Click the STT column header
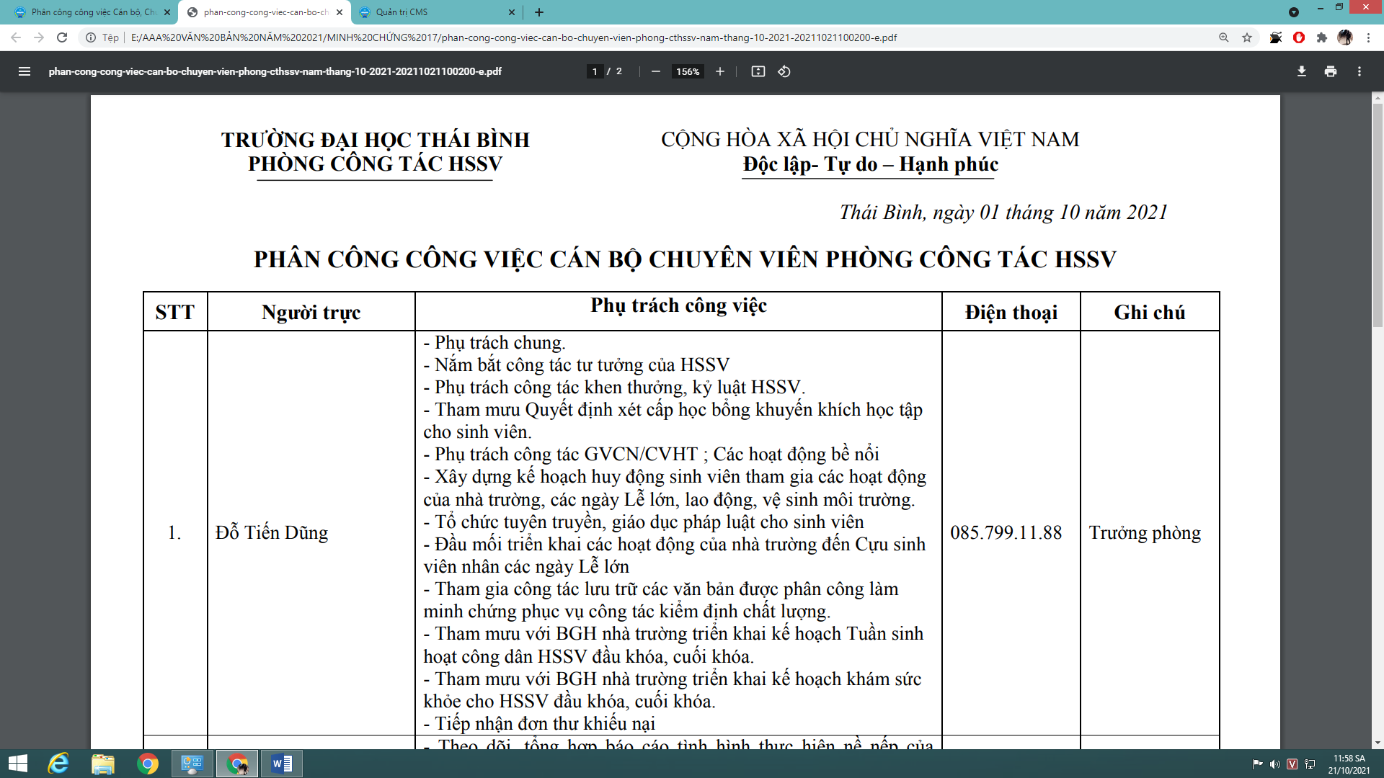This screenshot has width=1384, height=778. tap(174, 312)
